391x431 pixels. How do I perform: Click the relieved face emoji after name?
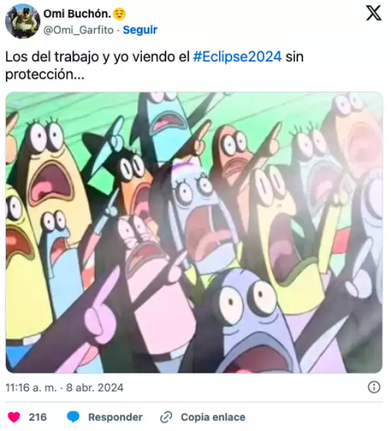119,14
